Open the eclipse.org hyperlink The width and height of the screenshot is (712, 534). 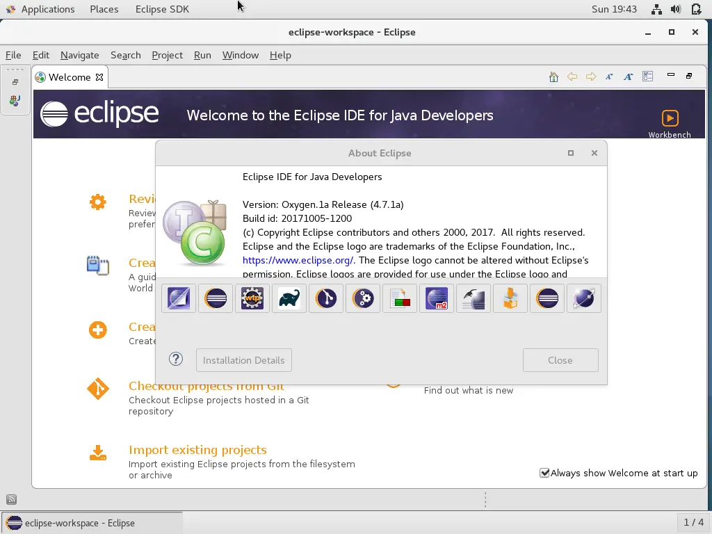(x=298, y=260)
